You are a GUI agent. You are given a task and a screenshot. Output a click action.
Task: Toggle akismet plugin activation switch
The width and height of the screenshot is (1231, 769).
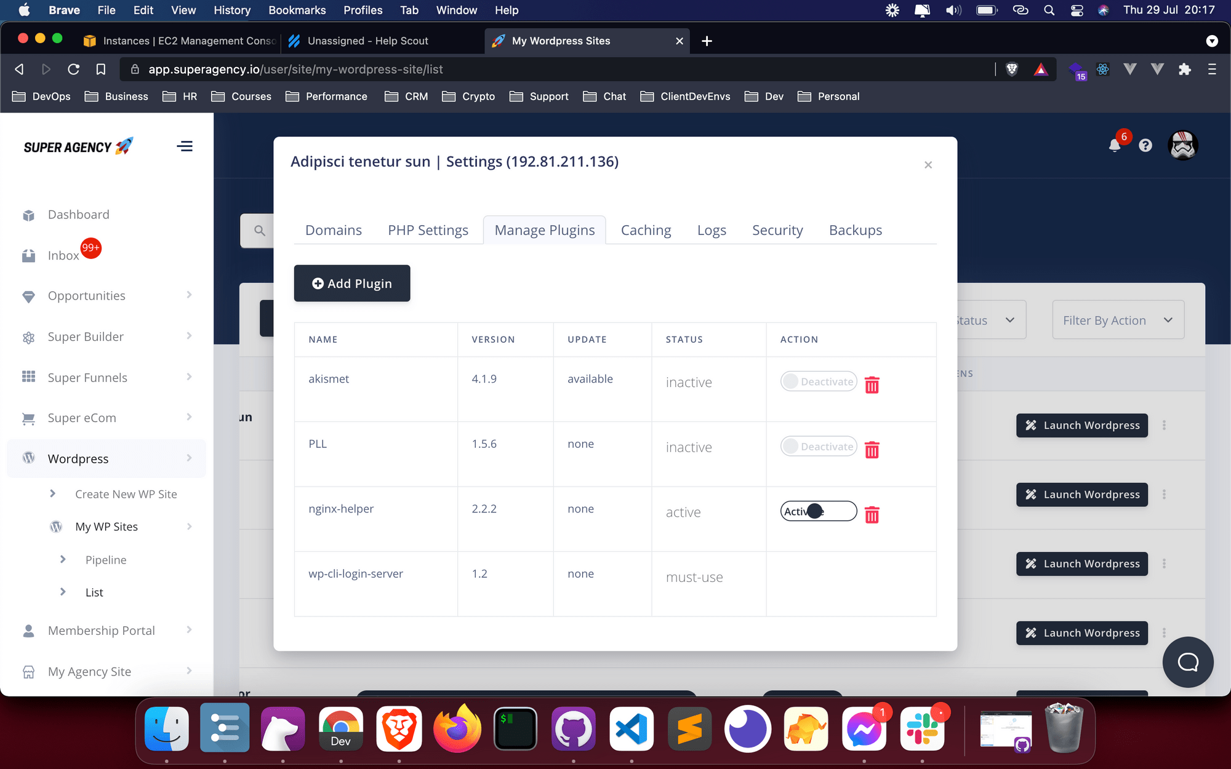click(819, 381)
